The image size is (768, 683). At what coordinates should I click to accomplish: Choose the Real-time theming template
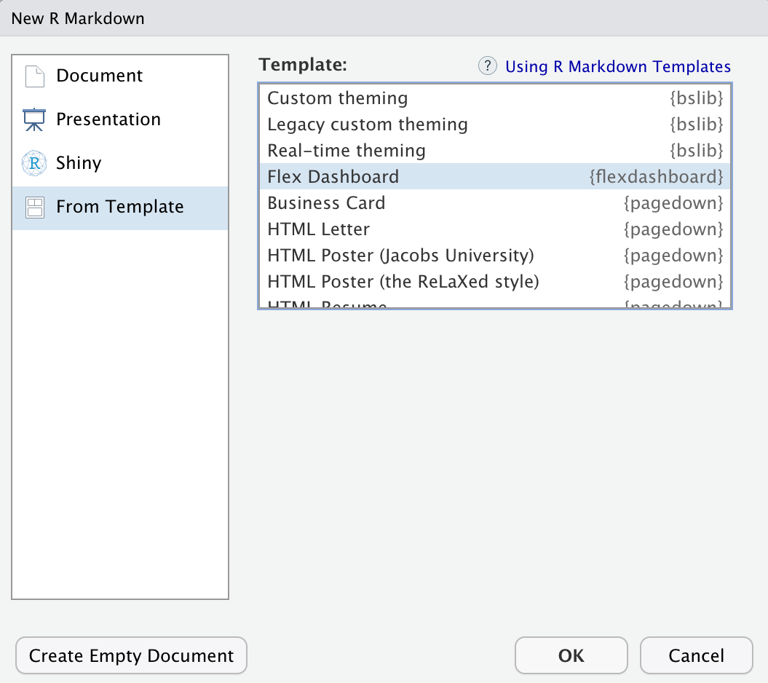coord(347,151)
